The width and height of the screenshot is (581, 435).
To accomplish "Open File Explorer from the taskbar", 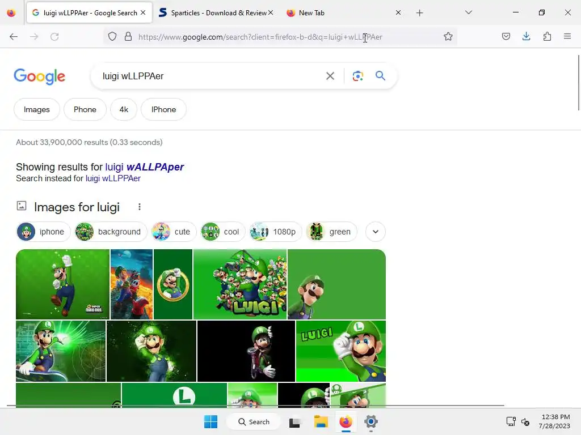I will click(x=321, y=421).
